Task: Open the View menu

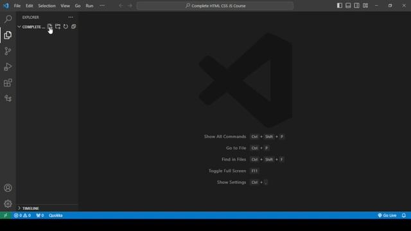Action: click(x=65, y=6)
